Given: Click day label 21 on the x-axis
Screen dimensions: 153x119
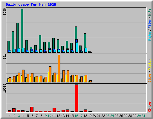Looking at the screenshot, I should coord(99,116).
